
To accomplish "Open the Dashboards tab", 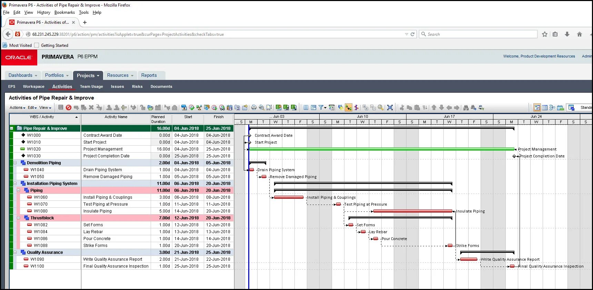I will 23,75.
